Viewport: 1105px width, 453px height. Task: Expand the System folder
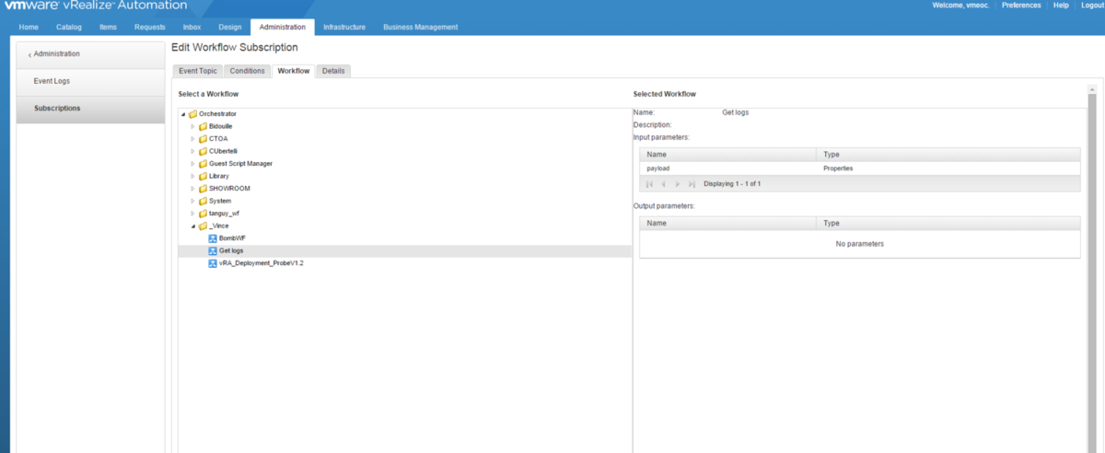tap(192, 201)
